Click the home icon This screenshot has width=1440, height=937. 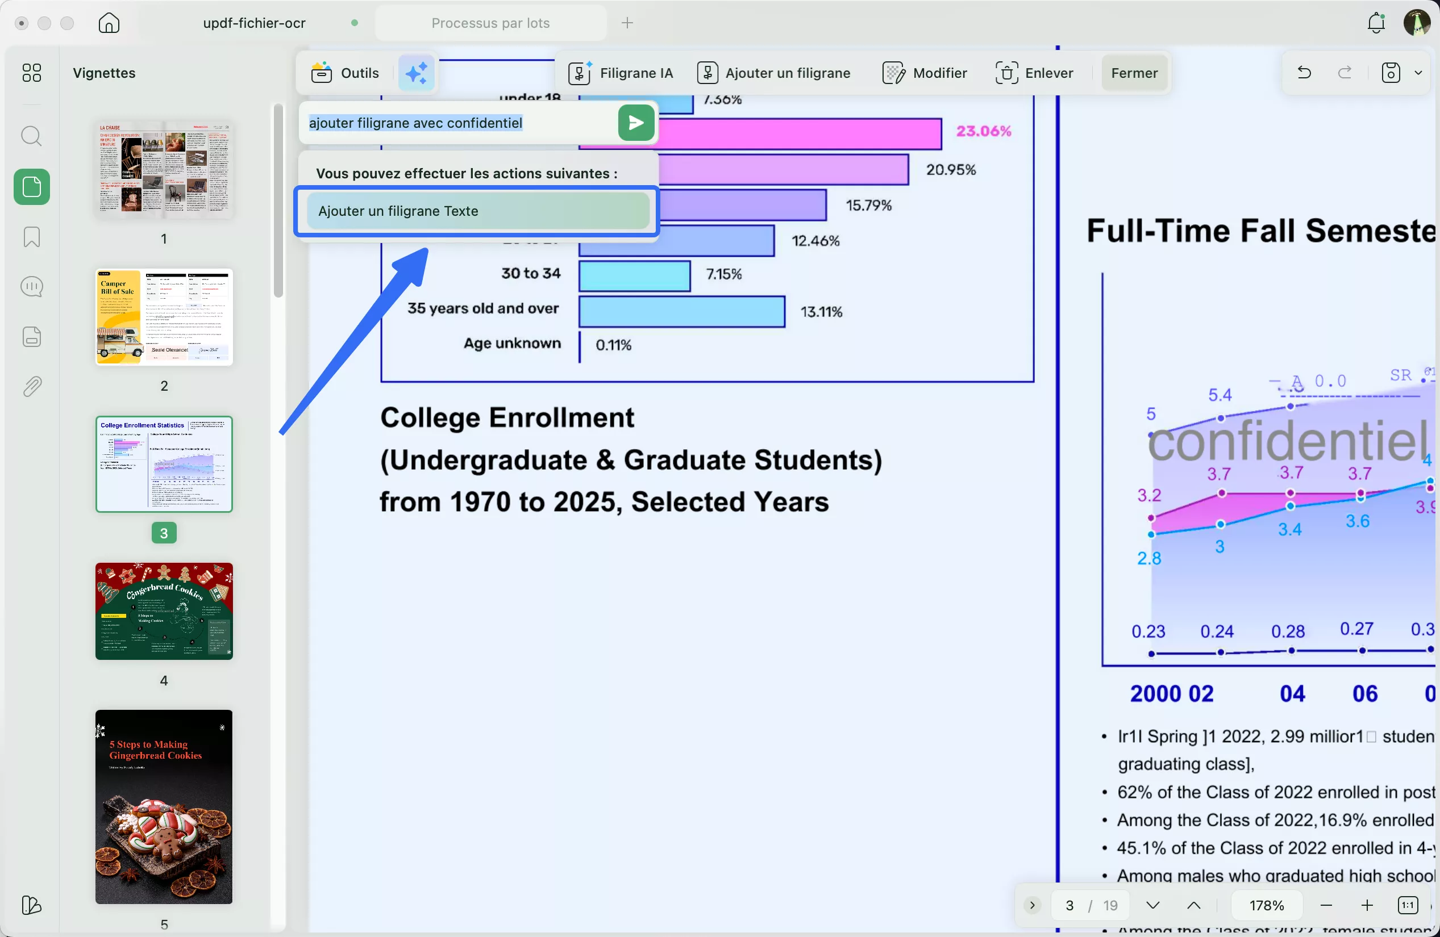click(x=109, y=23)
